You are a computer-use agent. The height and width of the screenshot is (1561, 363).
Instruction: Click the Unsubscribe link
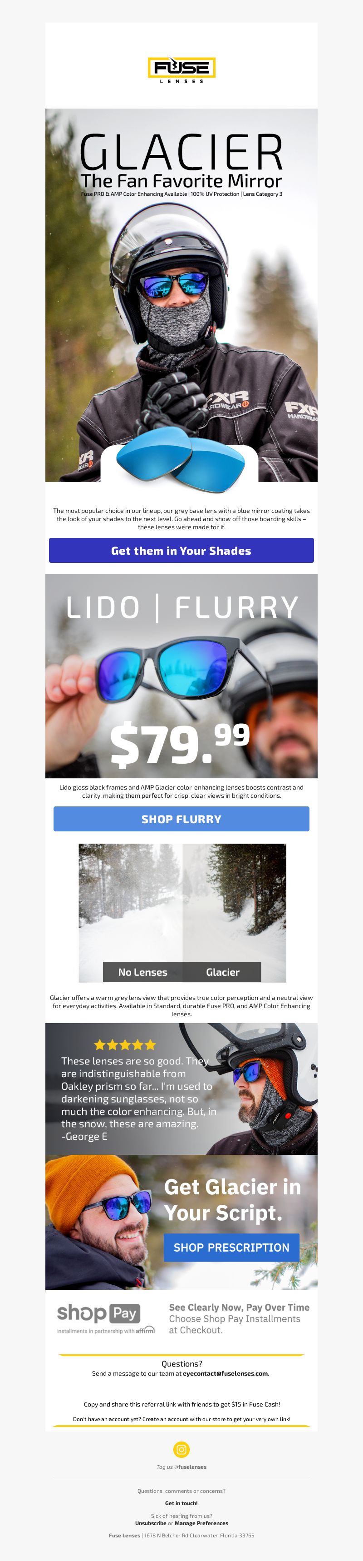click(151, 1523)
